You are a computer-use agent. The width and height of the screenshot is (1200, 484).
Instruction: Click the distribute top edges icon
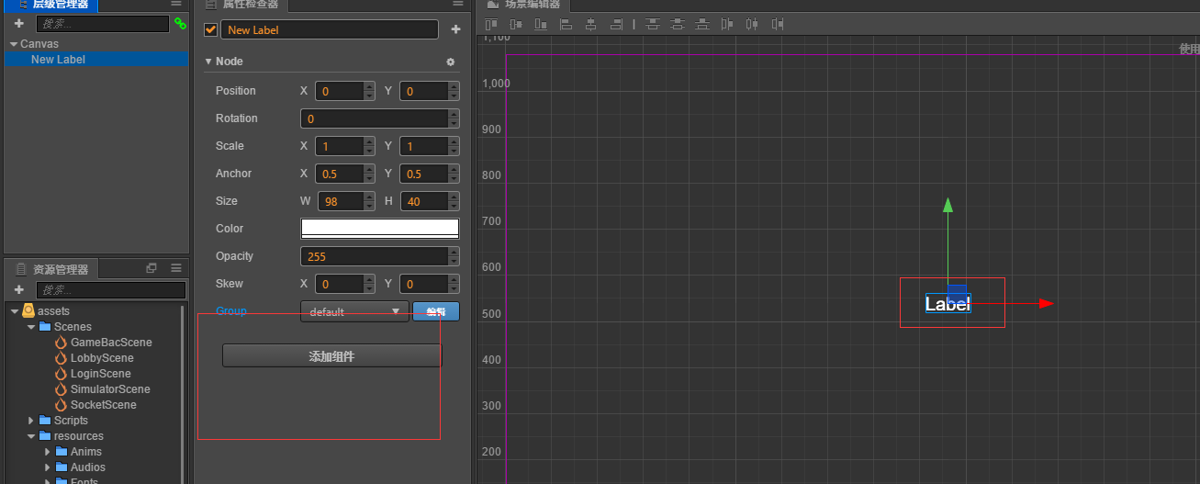652,24
